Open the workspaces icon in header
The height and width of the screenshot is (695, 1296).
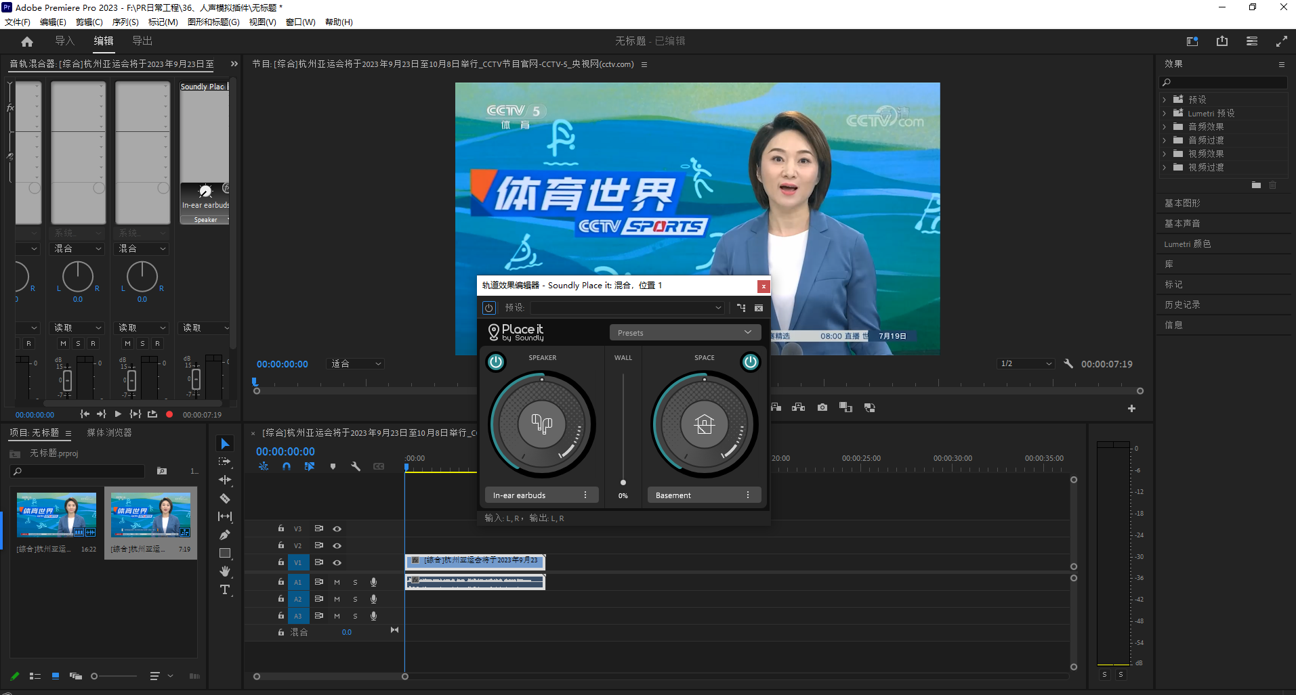1192,41
